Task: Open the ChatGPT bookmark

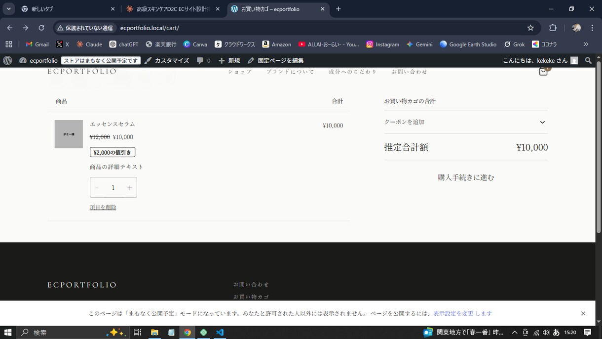Action: click(123, 44)
